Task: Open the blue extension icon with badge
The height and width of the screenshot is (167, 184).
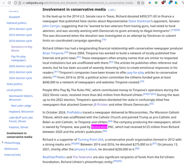Action: pos(170,3)
